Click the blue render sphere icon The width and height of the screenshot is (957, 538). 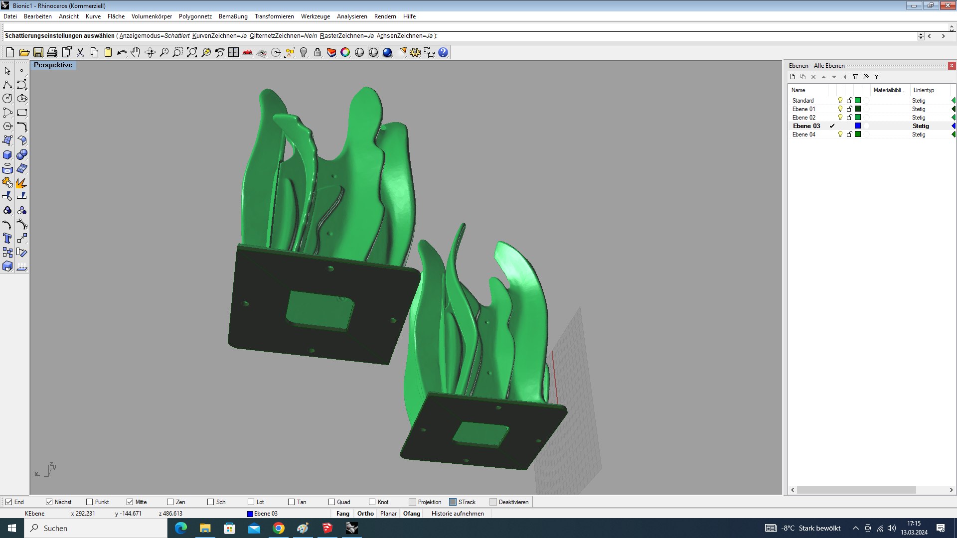click(387, 52)
